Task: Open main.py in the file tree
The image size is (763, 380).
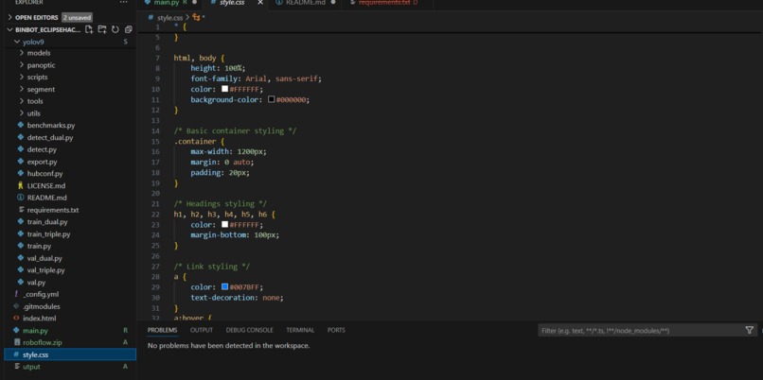Action: pos(36,331)
